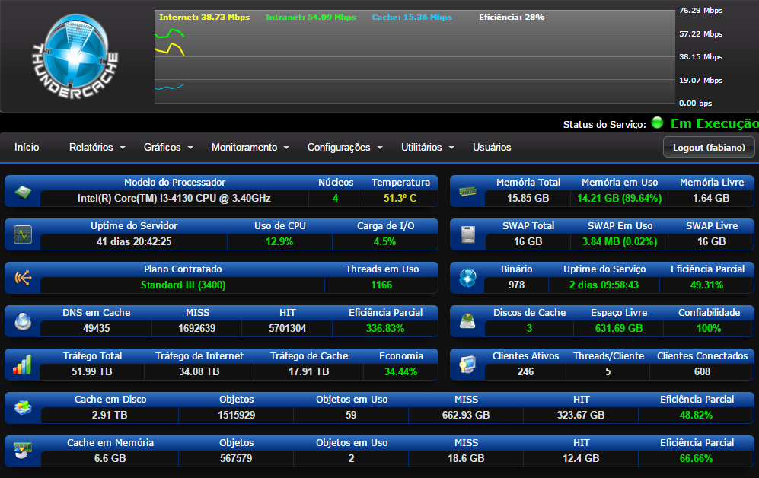This screenshot has height=478, width=759.
Task: Click the 662.93 GB MISS value
Action: point(466,415)
